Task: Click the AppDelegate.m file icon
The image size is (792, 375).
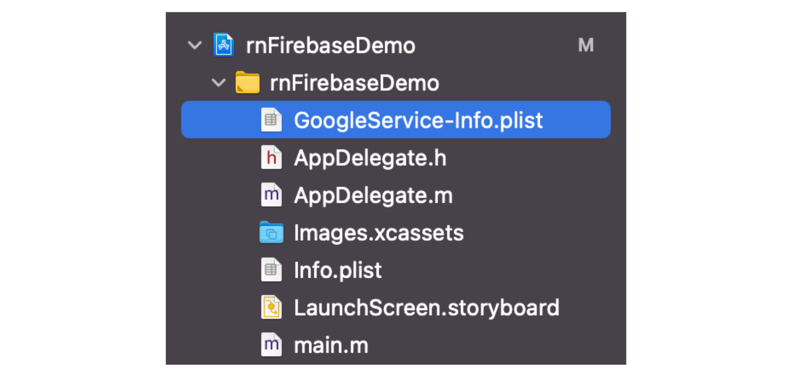Action: (x=271, y=195)
